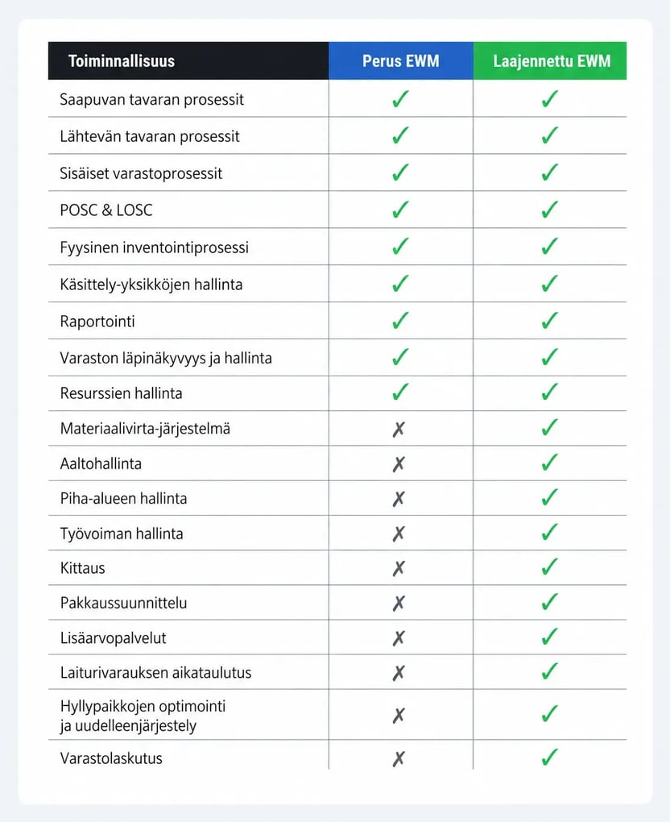
Task: Click the Laajennettu EWM checkmark for Varastolaskutus
Action: pos(549,757)
